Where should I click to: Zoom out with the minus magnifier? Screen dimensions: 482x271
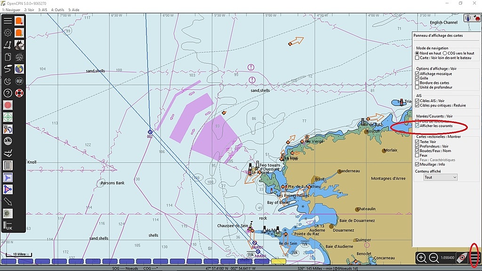click(434, 258)
